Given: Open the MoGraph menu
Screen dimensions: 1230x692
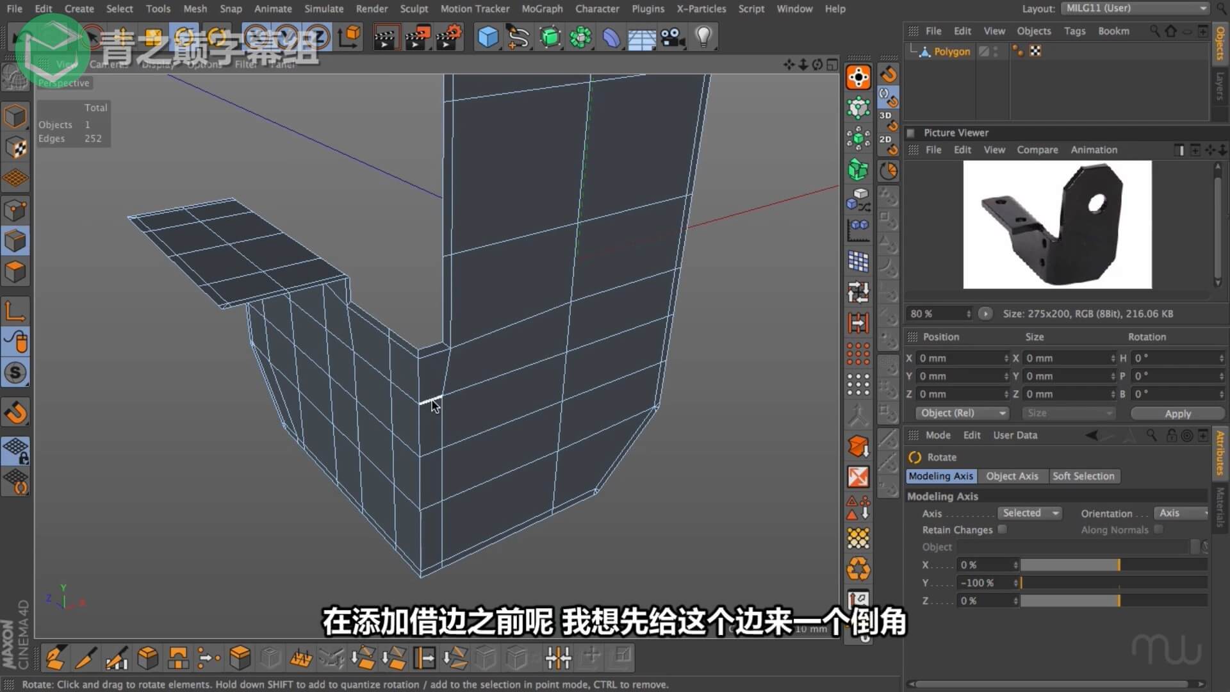Looking at the screenshot, I should (542, 9).
